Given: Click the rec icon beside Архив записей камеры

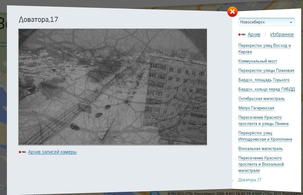Looking at the screenshot, I should (x=22, y=152).
